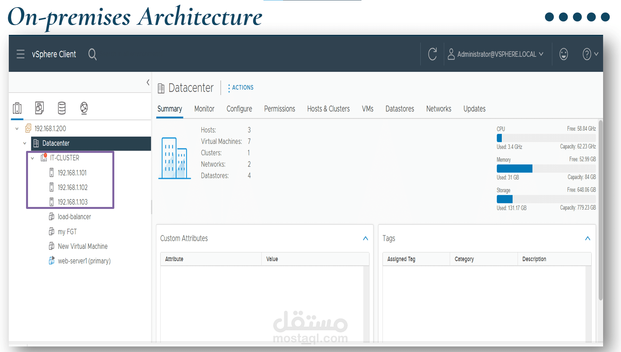621x352 pixels.
Task: Switch to Networking inventory view
Action: (84, 108)
